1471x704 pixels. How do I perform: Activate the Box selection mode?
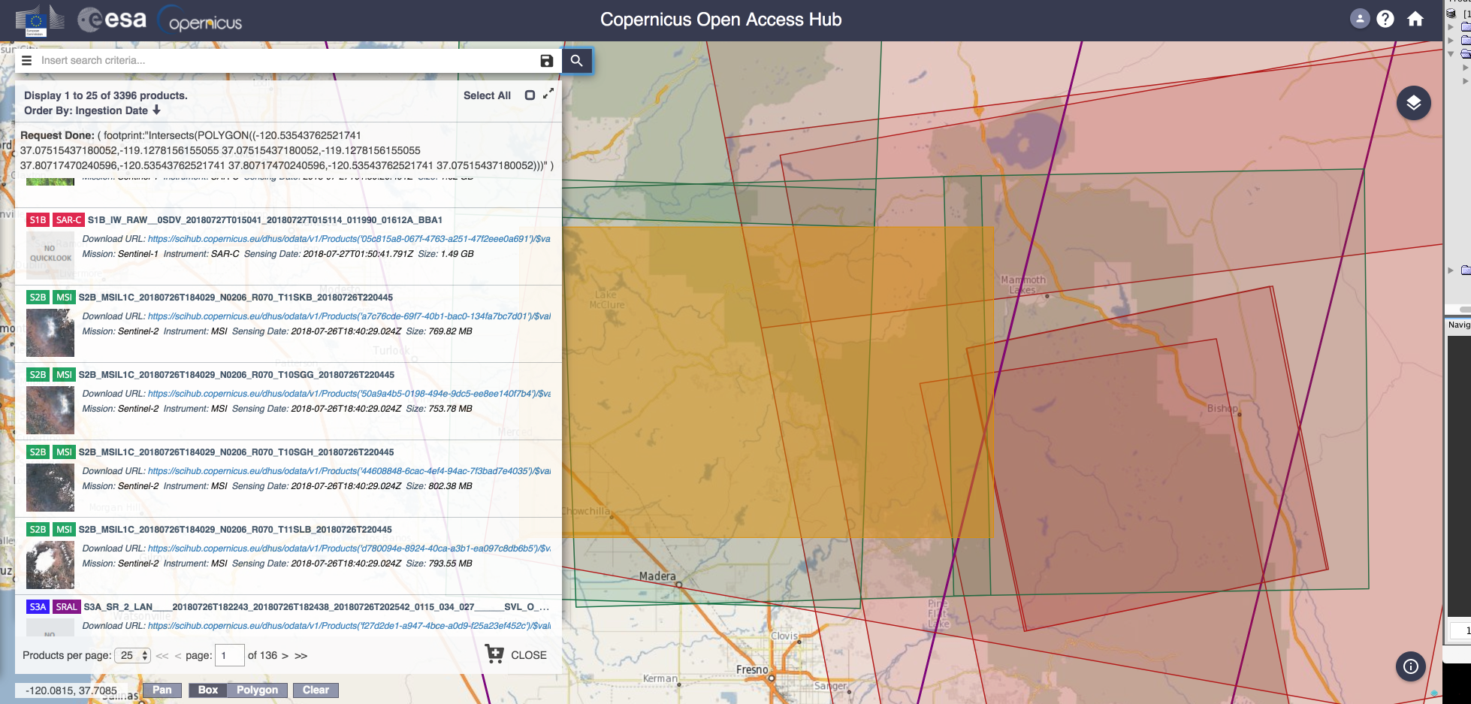[208, 690]
